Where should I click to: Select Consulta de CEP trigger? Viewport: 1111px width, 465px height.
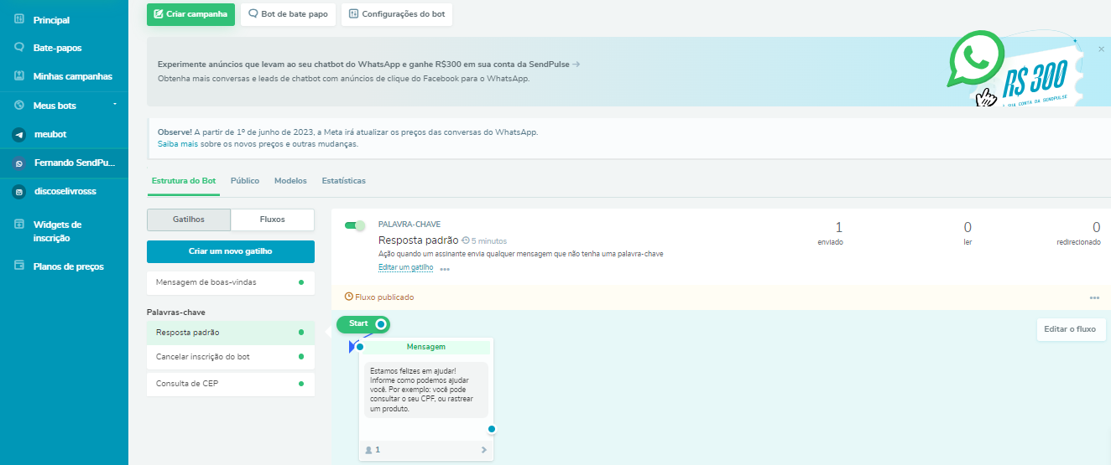tap(231, 384)
